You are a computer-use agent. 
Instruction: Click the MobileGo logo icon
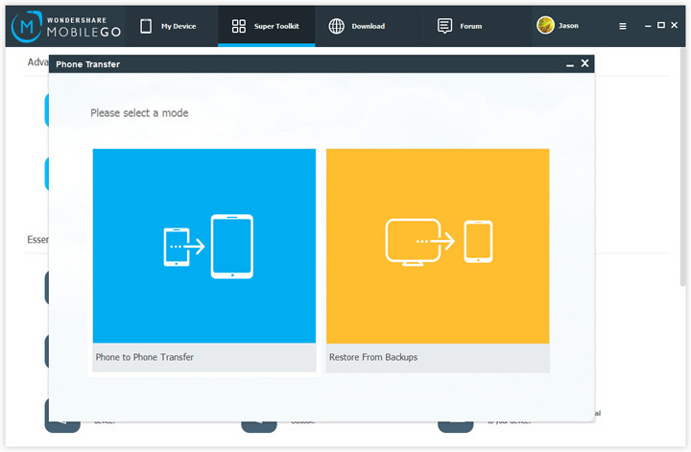[27, 27]
